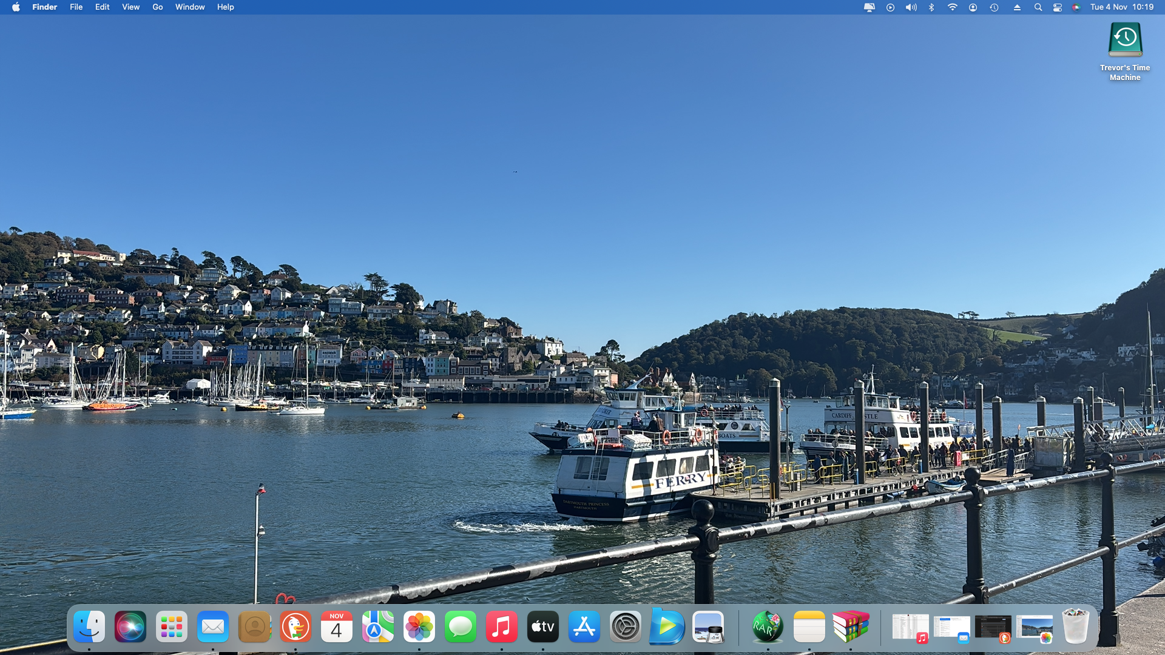Launch Siri from the Dock
The image size is (1165, 655).
pos(130,626)
